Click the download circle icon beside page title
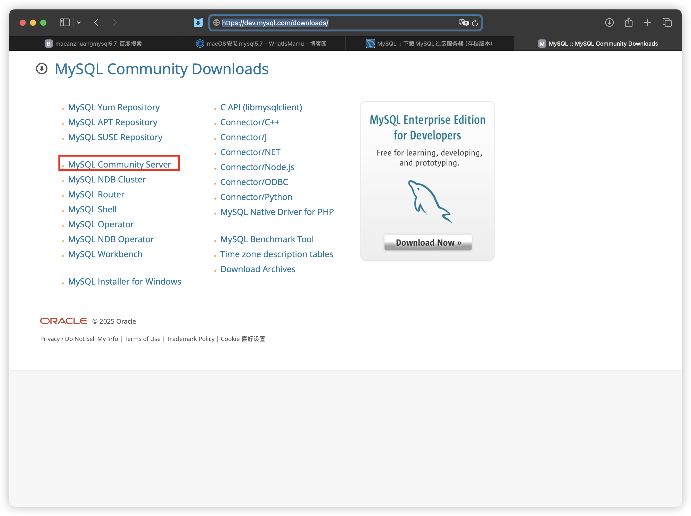This screenshot has height=516, width=691. (x=42, y=69)
